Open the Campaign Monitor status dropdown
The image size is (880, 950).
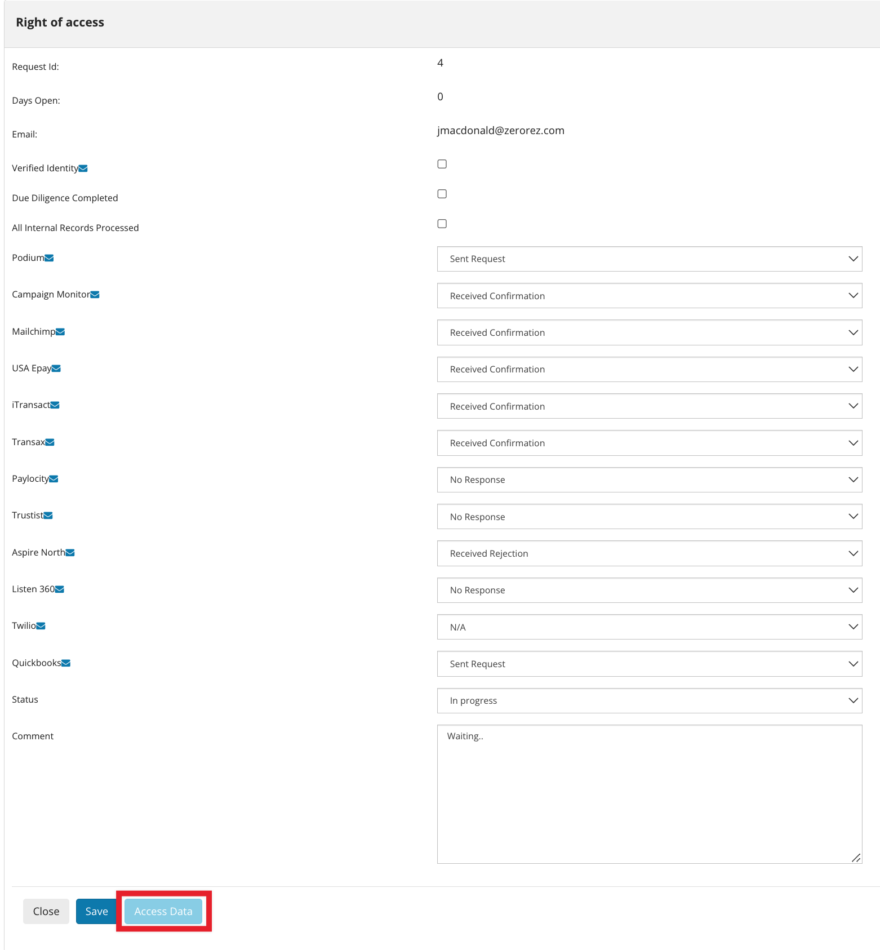(x=650, y=296)
